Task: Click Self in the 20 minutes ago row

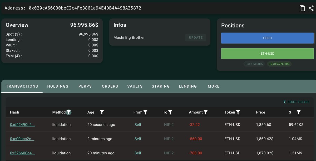Action: 138,153
